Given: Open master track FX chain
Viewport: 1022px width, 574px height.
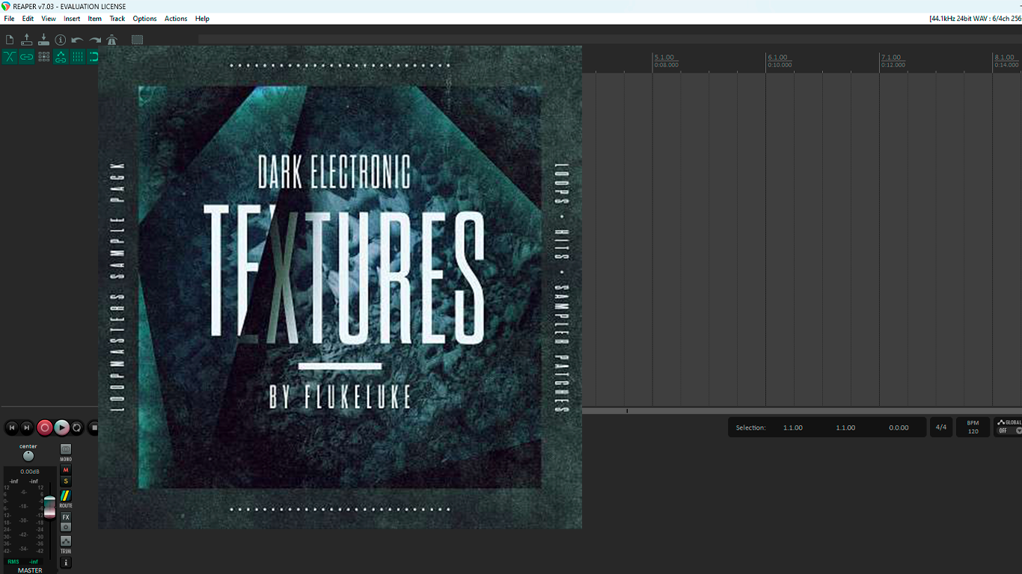Looking at the screenshot, I should 66,517.
